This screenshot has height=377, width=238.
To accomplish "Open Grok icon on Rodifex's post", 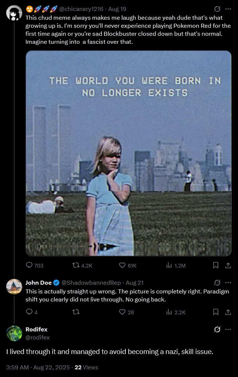I will [217, 330].
